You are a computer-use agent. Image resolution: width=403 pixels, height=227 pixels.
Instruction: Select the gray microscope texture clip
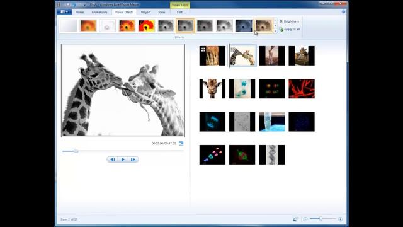(242, 122)
